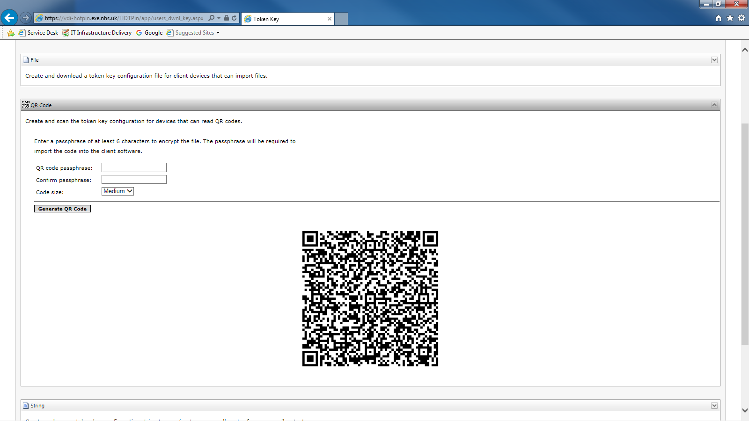Open a new blank tab

pyautogui.click(x=342, y=19)
